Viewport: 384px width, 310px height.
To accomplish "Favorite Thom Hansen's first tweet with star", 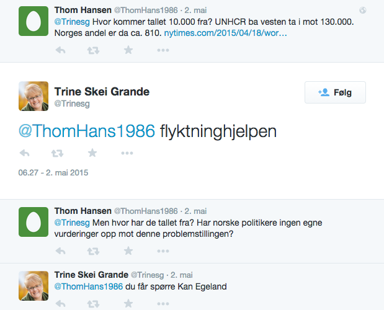I will pyautogui.click(x=128, y=50).
